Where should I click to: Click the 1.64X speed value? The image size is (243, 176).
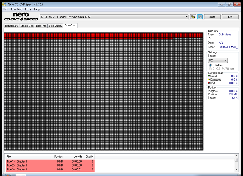point(234,98)
